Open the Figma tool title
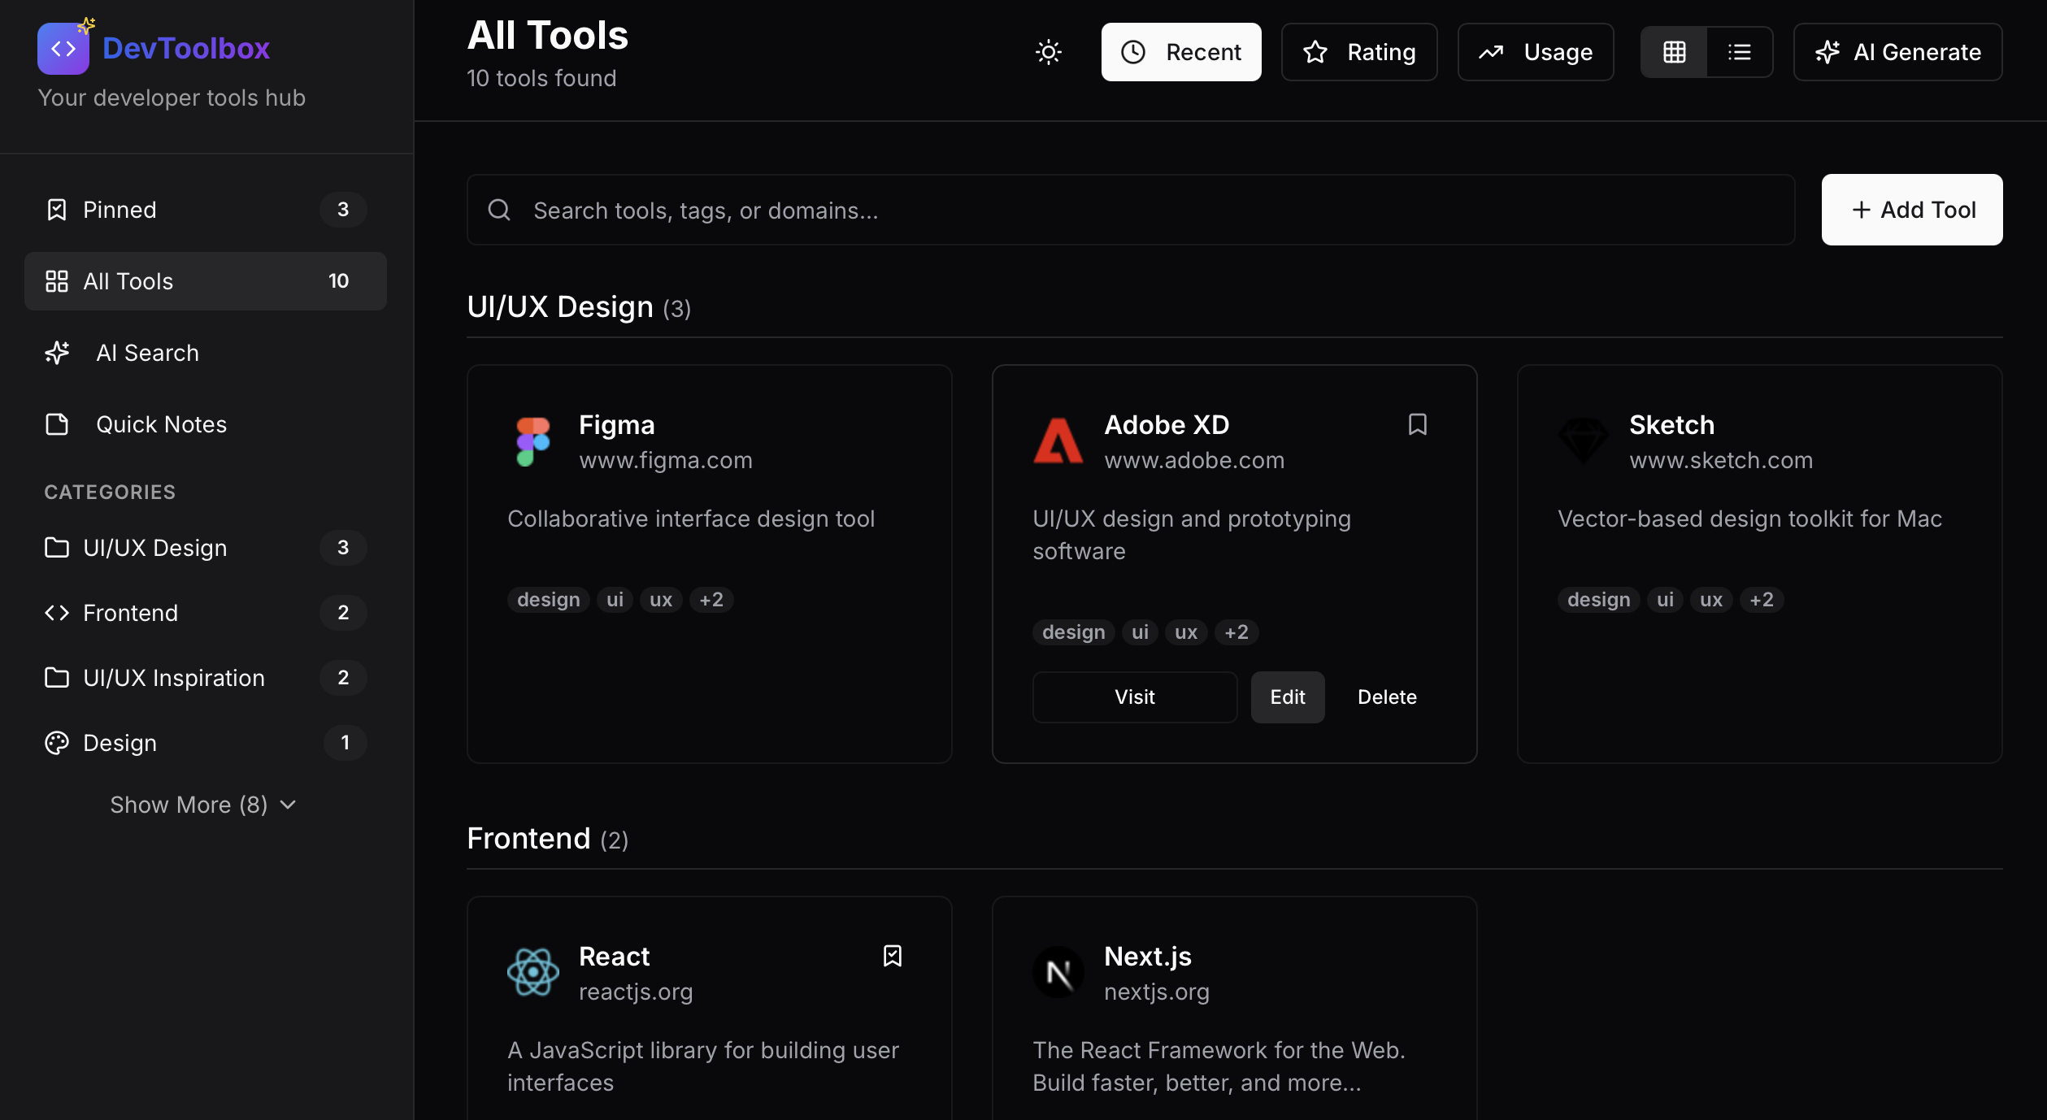Viewport: 2047px width, 1120px height. click(617, 424)
